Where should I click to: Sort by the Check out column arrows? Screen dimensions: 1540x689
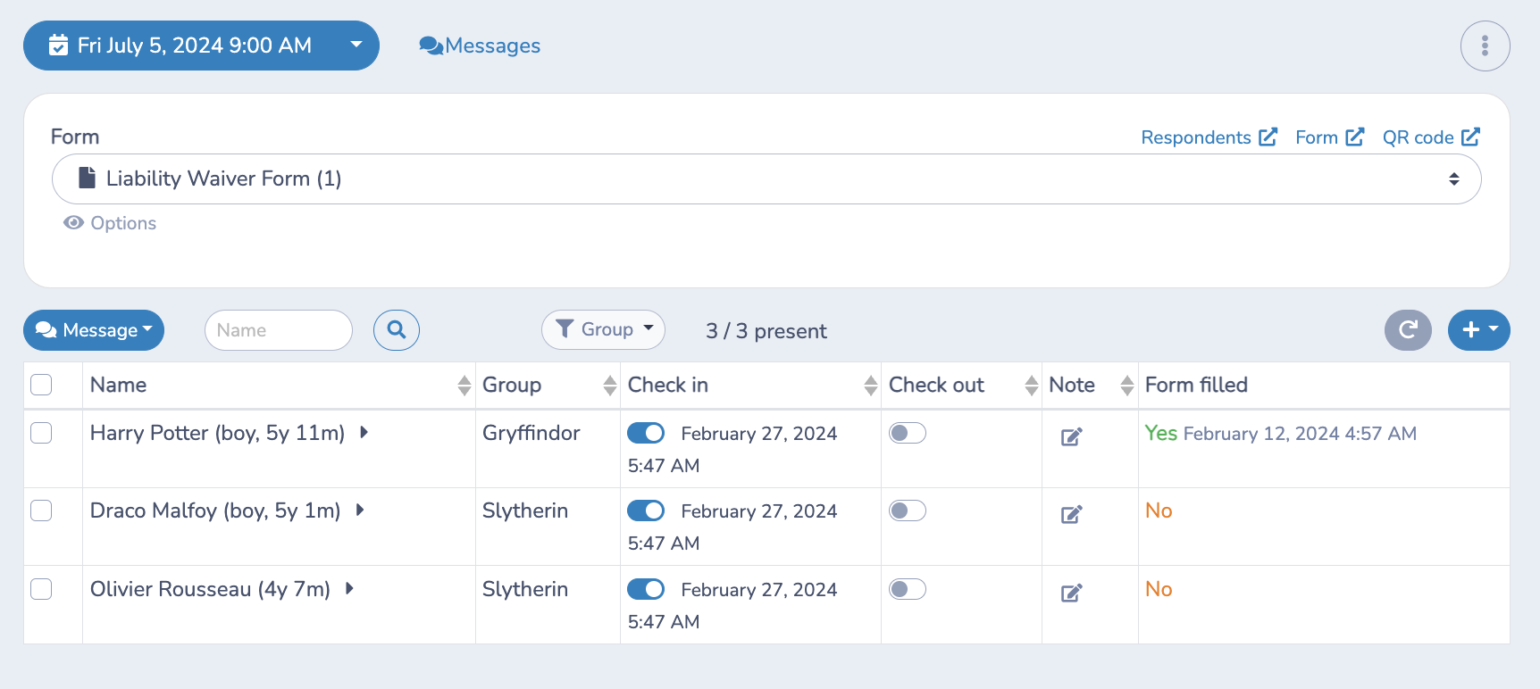1032,386
